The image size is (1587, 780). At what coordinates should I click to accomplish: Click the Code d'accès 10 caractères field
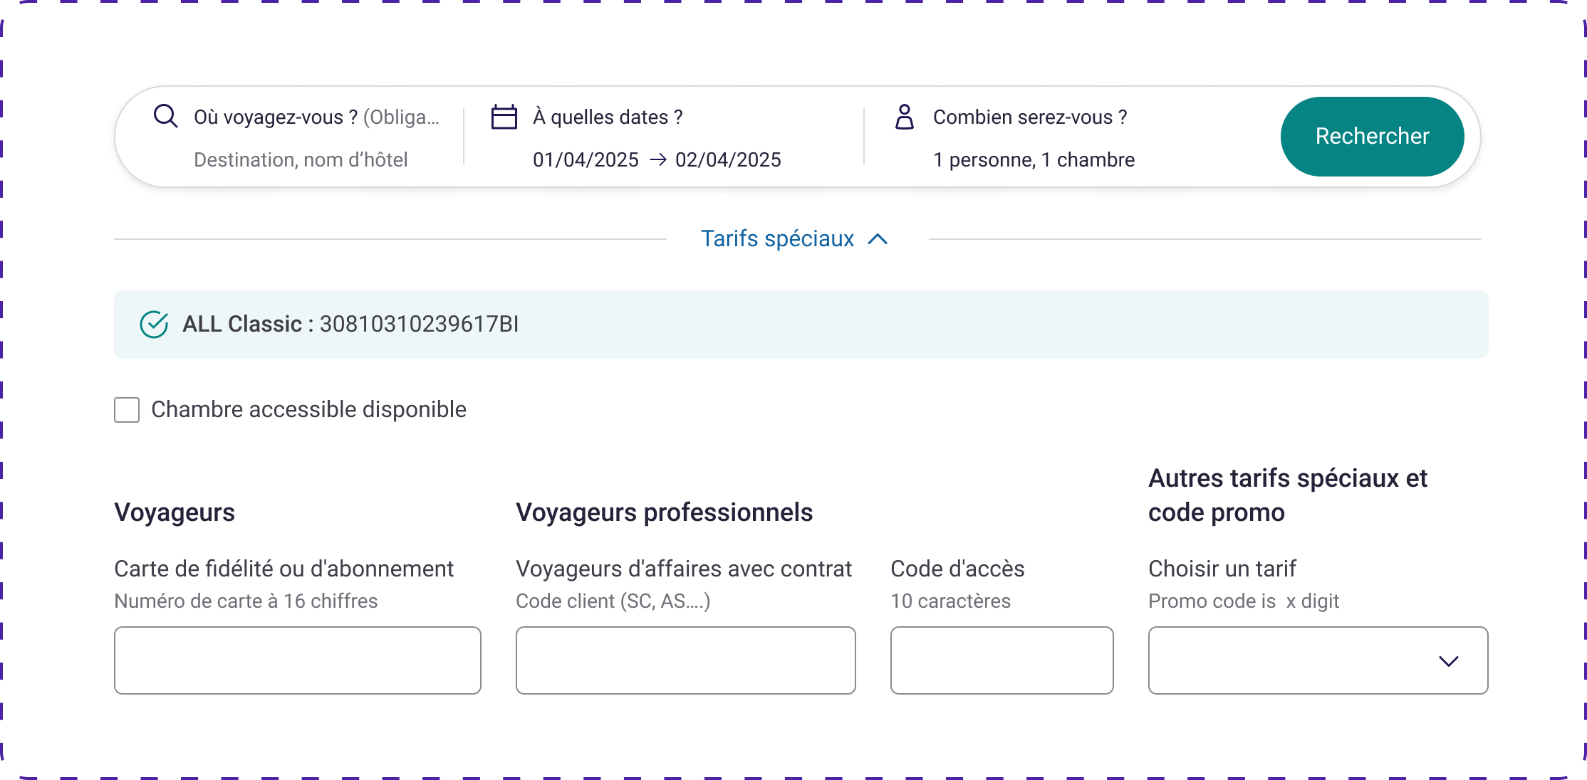point(1001,660)
